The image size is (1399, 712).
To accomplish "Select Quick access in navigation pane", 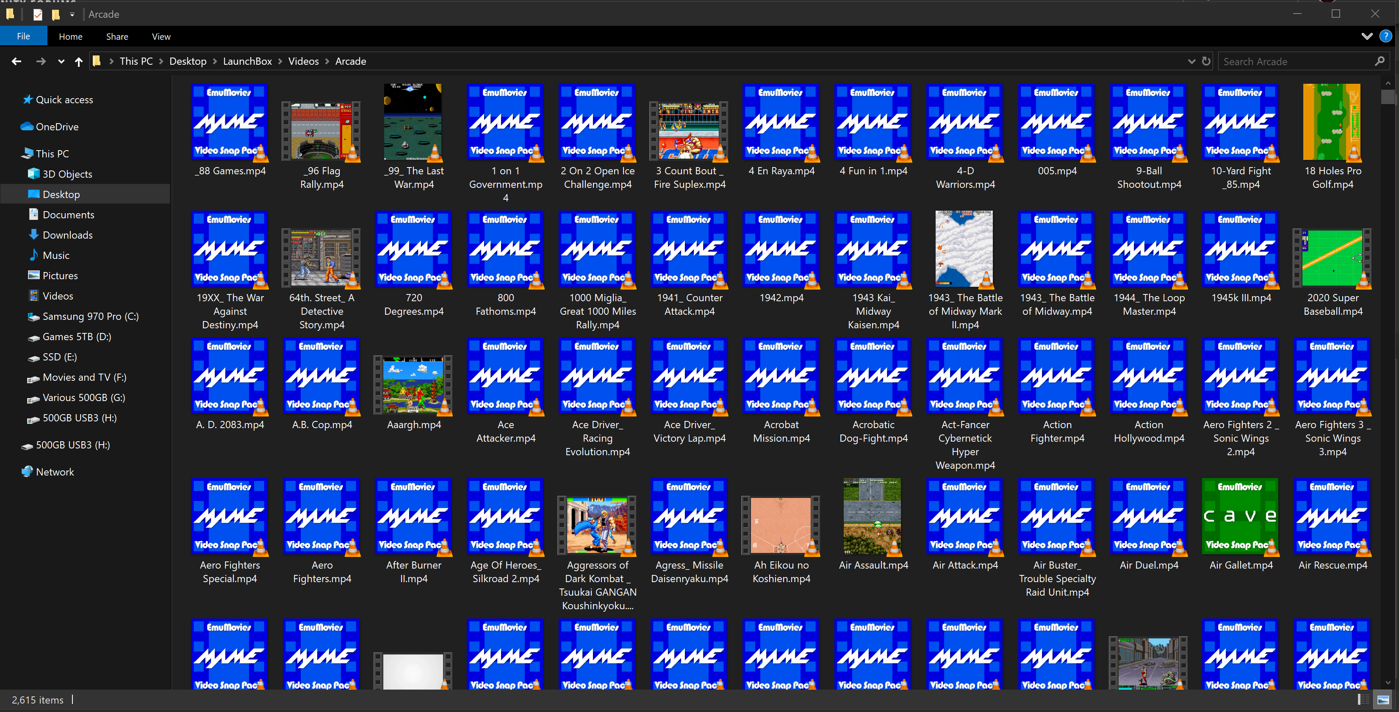I will coord(64,100).
